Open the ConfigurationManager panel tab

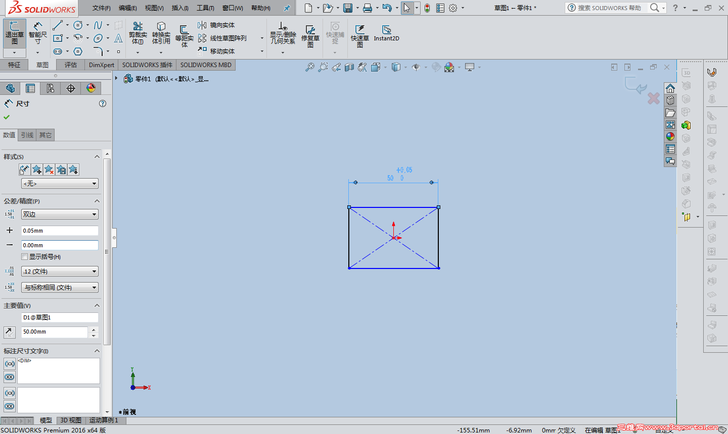(51, 88)
